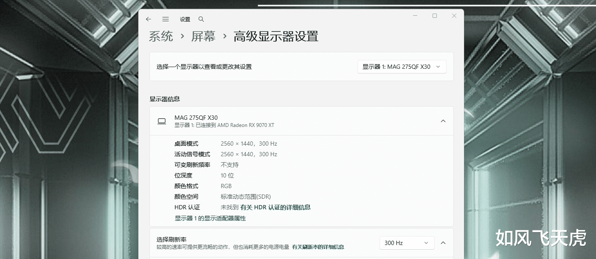Go back with the back arrow icon
The image size is (596, 259).
pyautogui.click(x=148, y=19)
